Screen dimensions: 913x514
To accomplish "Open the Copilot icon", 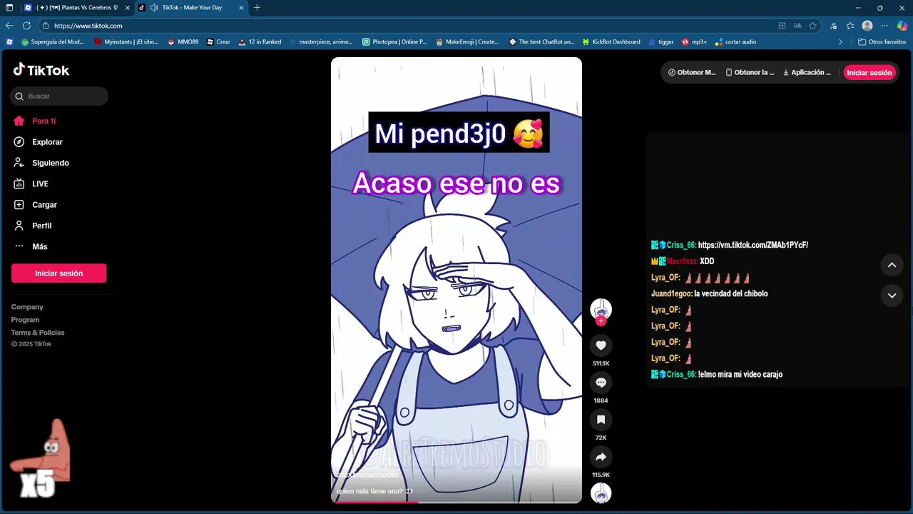I will [x=902, y=26].
